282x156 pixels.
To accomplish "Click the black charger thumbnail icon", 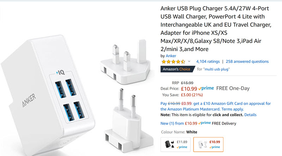I will pyautogui.click(x=169, y=144).
